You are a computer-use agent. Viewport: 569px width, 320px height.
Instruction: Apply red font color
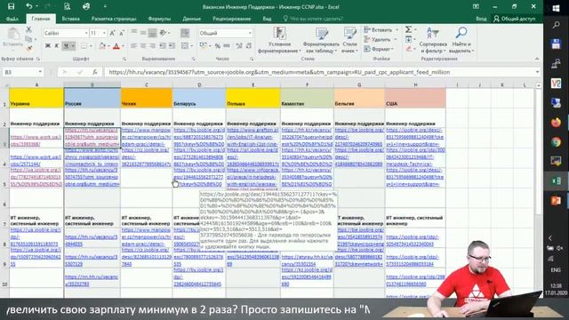[116, 45]
